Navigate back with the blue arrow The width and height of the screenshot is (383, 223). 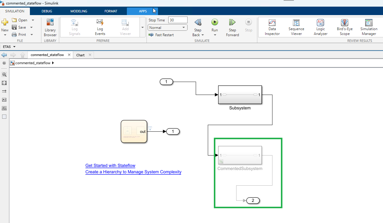tap(4, 55)
